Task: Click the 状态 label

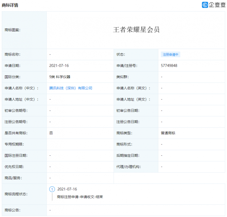Action: point(121,54)
